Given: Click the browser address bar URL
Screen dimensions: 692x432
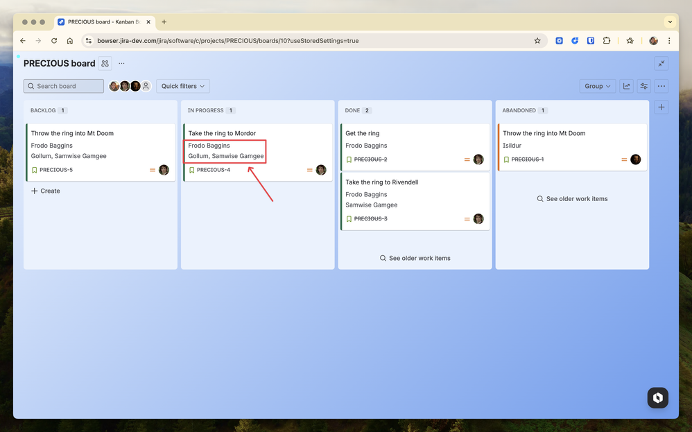Looking at the screenshot, I should pyautogui.click(x=227, y=41).
